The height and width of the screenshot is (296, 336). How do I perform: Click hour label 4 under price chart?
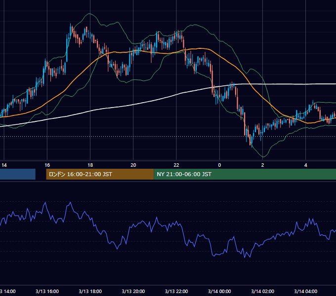305,165
